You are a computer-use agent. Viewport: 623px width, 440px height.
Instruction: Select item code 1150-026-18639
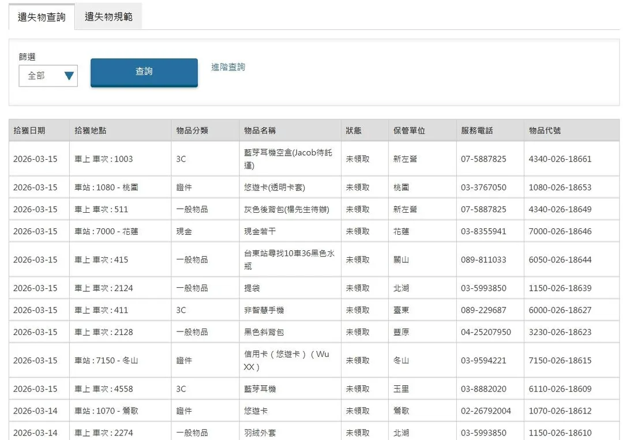click(x=560, y=288)
